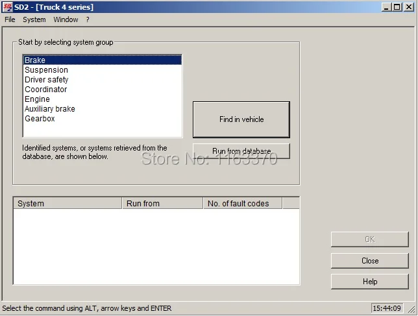Click the Find in vehicle button
Image resolution: width=418 pixels, height=316 pixels.
tap(241, 119)
